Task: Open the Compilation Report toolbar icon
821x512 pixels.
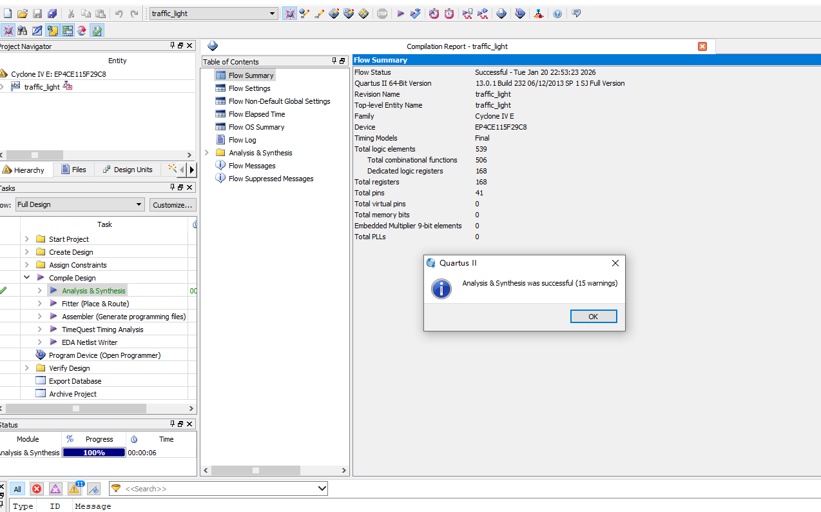Action: pos(501,14)
